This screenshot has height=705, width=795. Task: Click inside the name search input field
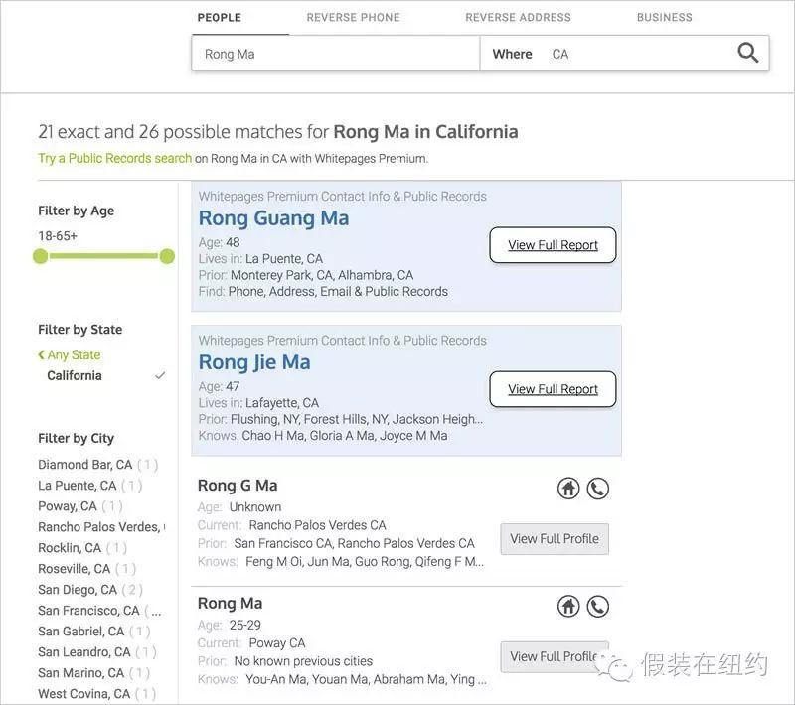coord(335,54)
